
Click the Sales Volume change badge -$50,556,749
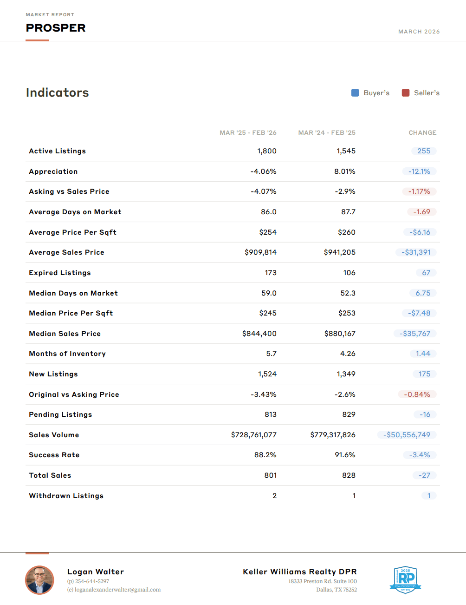click(x=407, y=435)
